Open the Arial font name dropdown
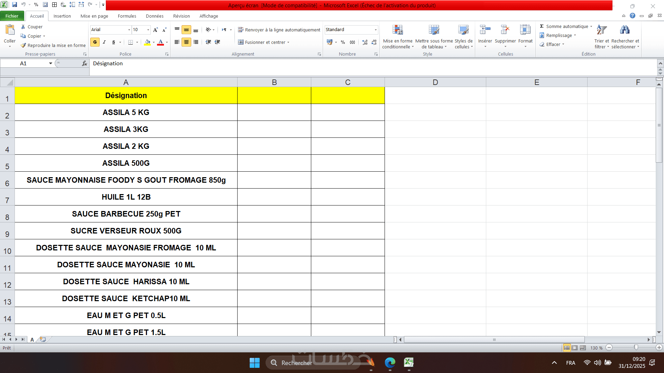The image size is (664, 373). point(129,30)
